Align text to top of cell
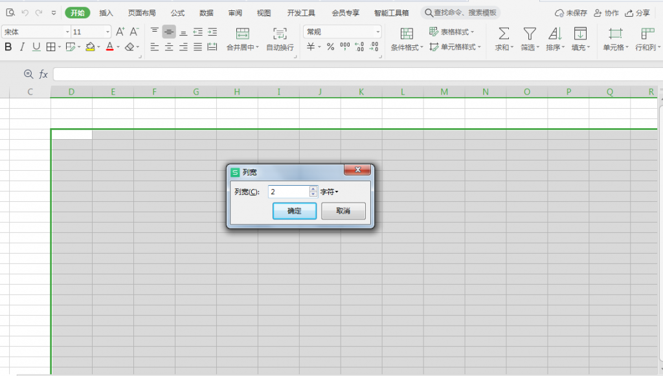The height and width of the screenshot is (376, 663). point(154,31)
